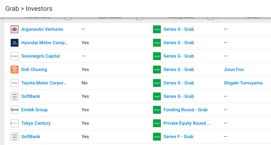The height and width of the screenshot is (145, 271).
Task: Click the "No" lead investor cell for Toyota
Action: (x=84, y=83)
